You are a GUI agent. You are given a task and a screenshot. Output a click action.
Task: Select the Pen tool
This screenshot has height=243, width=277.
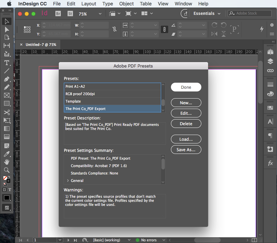[x=7, y=79]
